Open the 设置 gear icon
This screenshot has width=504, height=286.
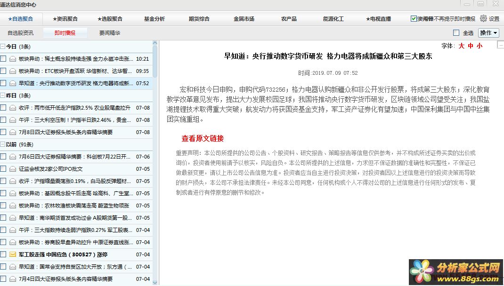point(483,19)
